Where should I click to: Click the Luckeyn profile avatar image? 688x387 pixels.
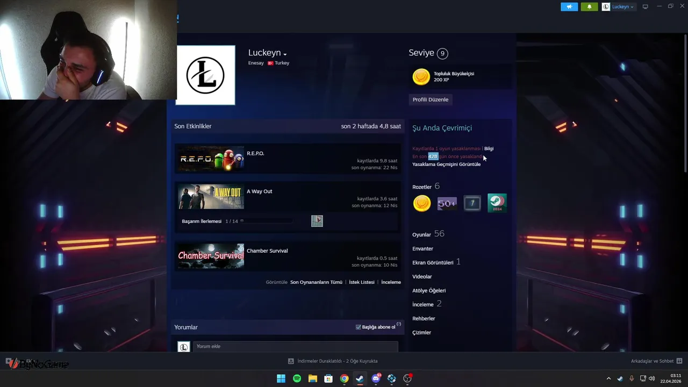coord(205,75)
